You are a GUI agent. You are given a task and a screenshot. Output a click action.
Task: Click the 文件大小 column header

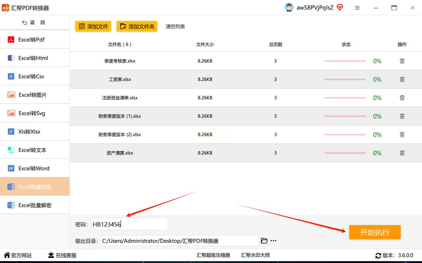[x=205, y=45]
